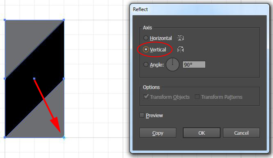Select the middle-left anchor point of the selection
The height and width of the screenshot is (158, 273).
pos(5,79)
